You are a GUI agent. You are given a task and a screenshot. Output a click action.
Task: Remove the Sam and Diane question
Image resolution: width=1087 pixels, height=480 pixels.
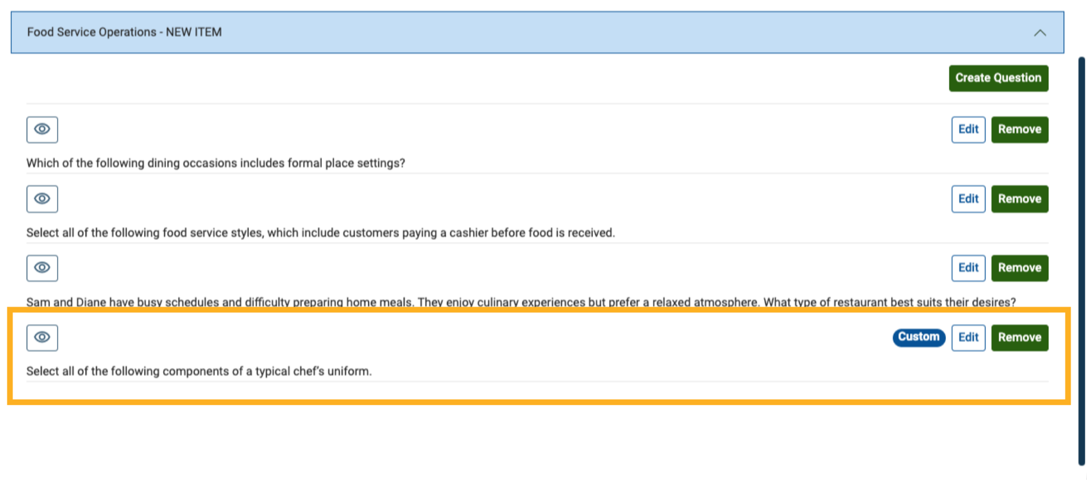coord(1019,268)
